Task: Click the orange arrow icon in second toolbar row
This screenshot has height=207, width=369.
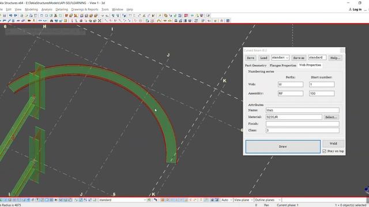Action: coord(29,21)
